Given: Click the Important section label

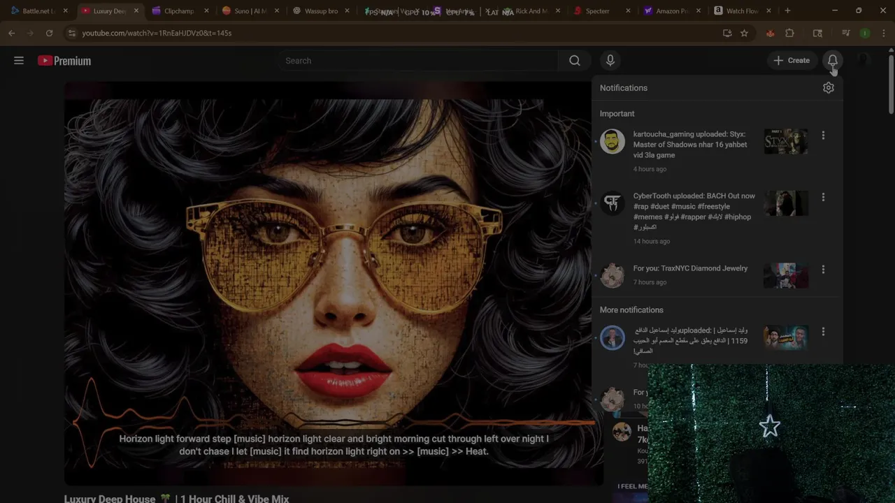Looking at the screenshot, I should (x=617, y=114).
